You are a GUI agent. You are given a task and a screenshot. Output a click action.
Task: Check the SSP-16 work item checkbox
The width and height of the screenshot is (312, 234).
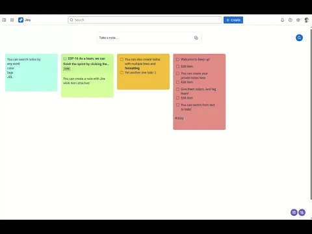click(x=65, y=58)
